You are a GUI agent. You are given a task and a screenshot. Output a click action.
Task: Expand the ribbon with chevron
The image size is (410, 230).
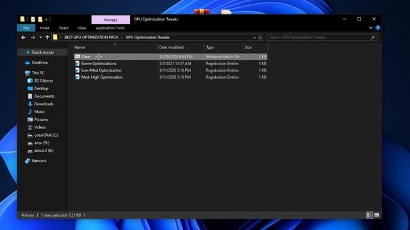pos(370,27)
